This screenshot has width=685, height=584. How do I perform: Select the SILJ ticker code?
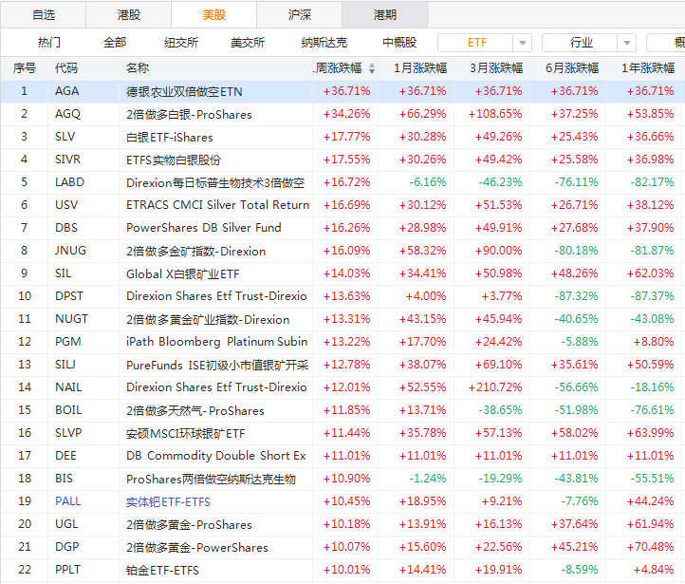tap(65, 364)
